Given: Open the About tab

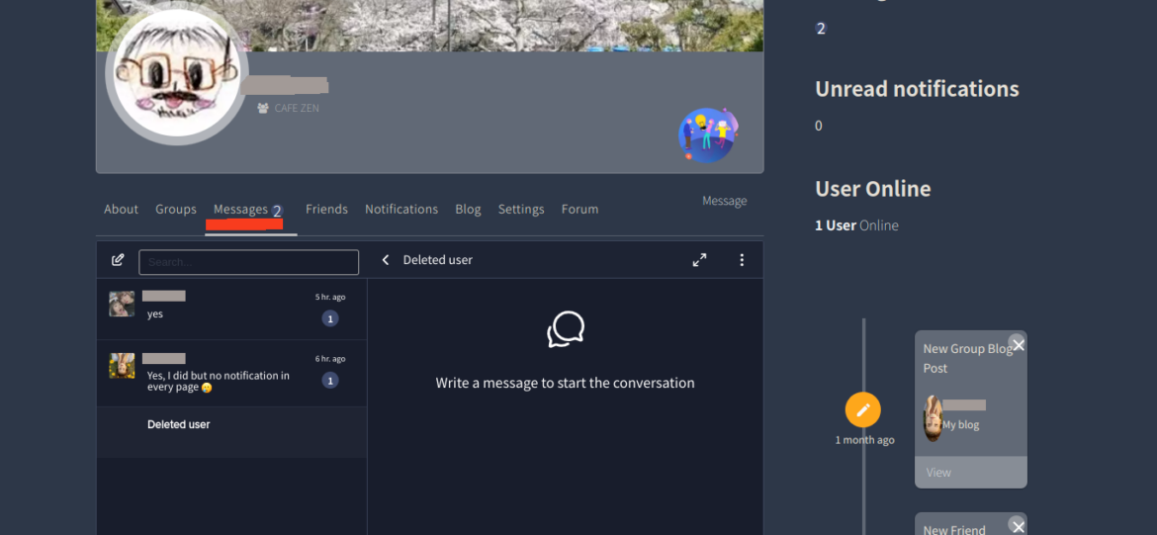Looking at the screenshot, I should [x=121, y=210].
